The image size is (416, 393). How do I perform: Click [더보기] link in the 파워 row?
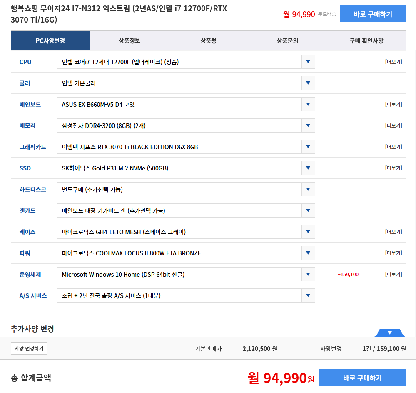pos(394,253)
